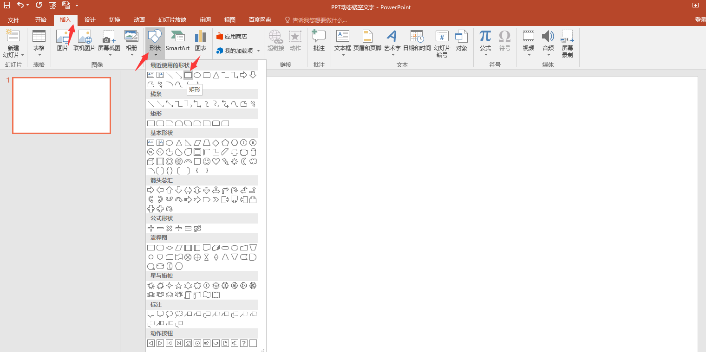Select the rounded rectangle in Rectangles section
Screen dimensions: 706x352
coord(160,123)
